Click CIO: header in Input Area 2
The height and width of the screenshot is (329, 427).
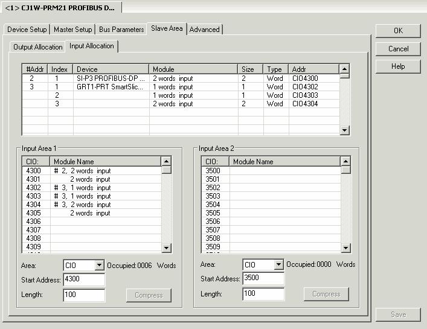point(215,161)
